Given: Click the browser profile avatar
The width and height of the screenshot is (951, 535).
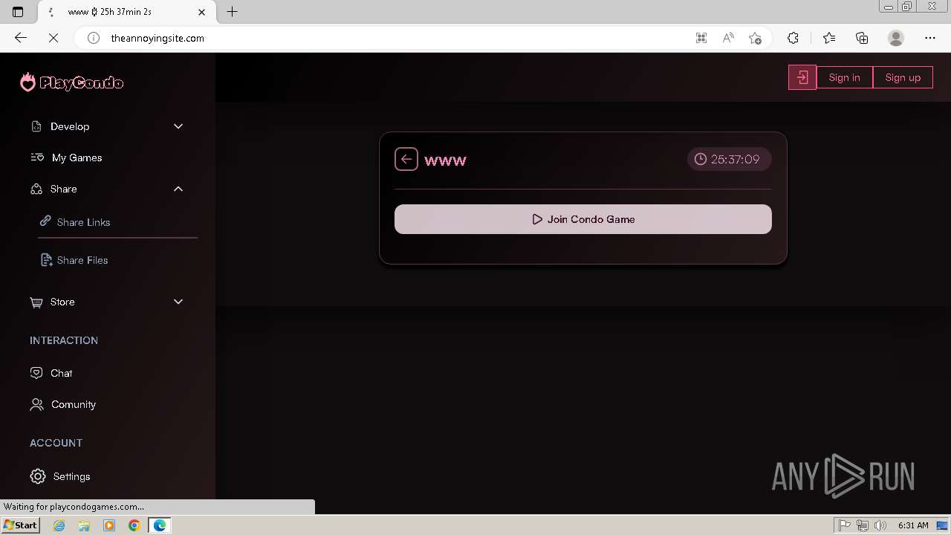Looking at the screenshot, I should click(896, 38).
